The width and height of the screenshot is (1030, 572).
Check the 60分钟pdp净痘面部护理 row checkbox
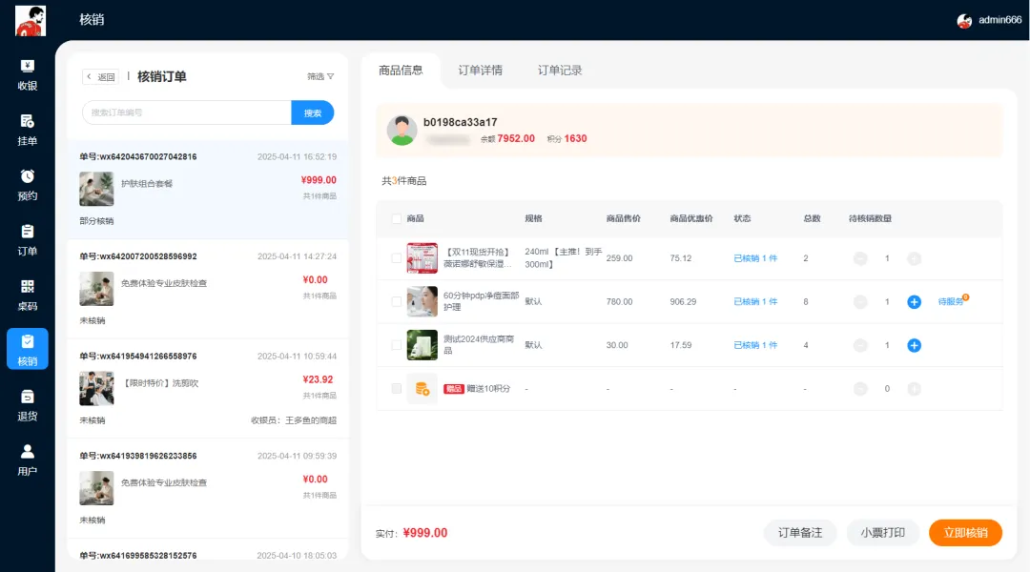(x=396, y=301)
